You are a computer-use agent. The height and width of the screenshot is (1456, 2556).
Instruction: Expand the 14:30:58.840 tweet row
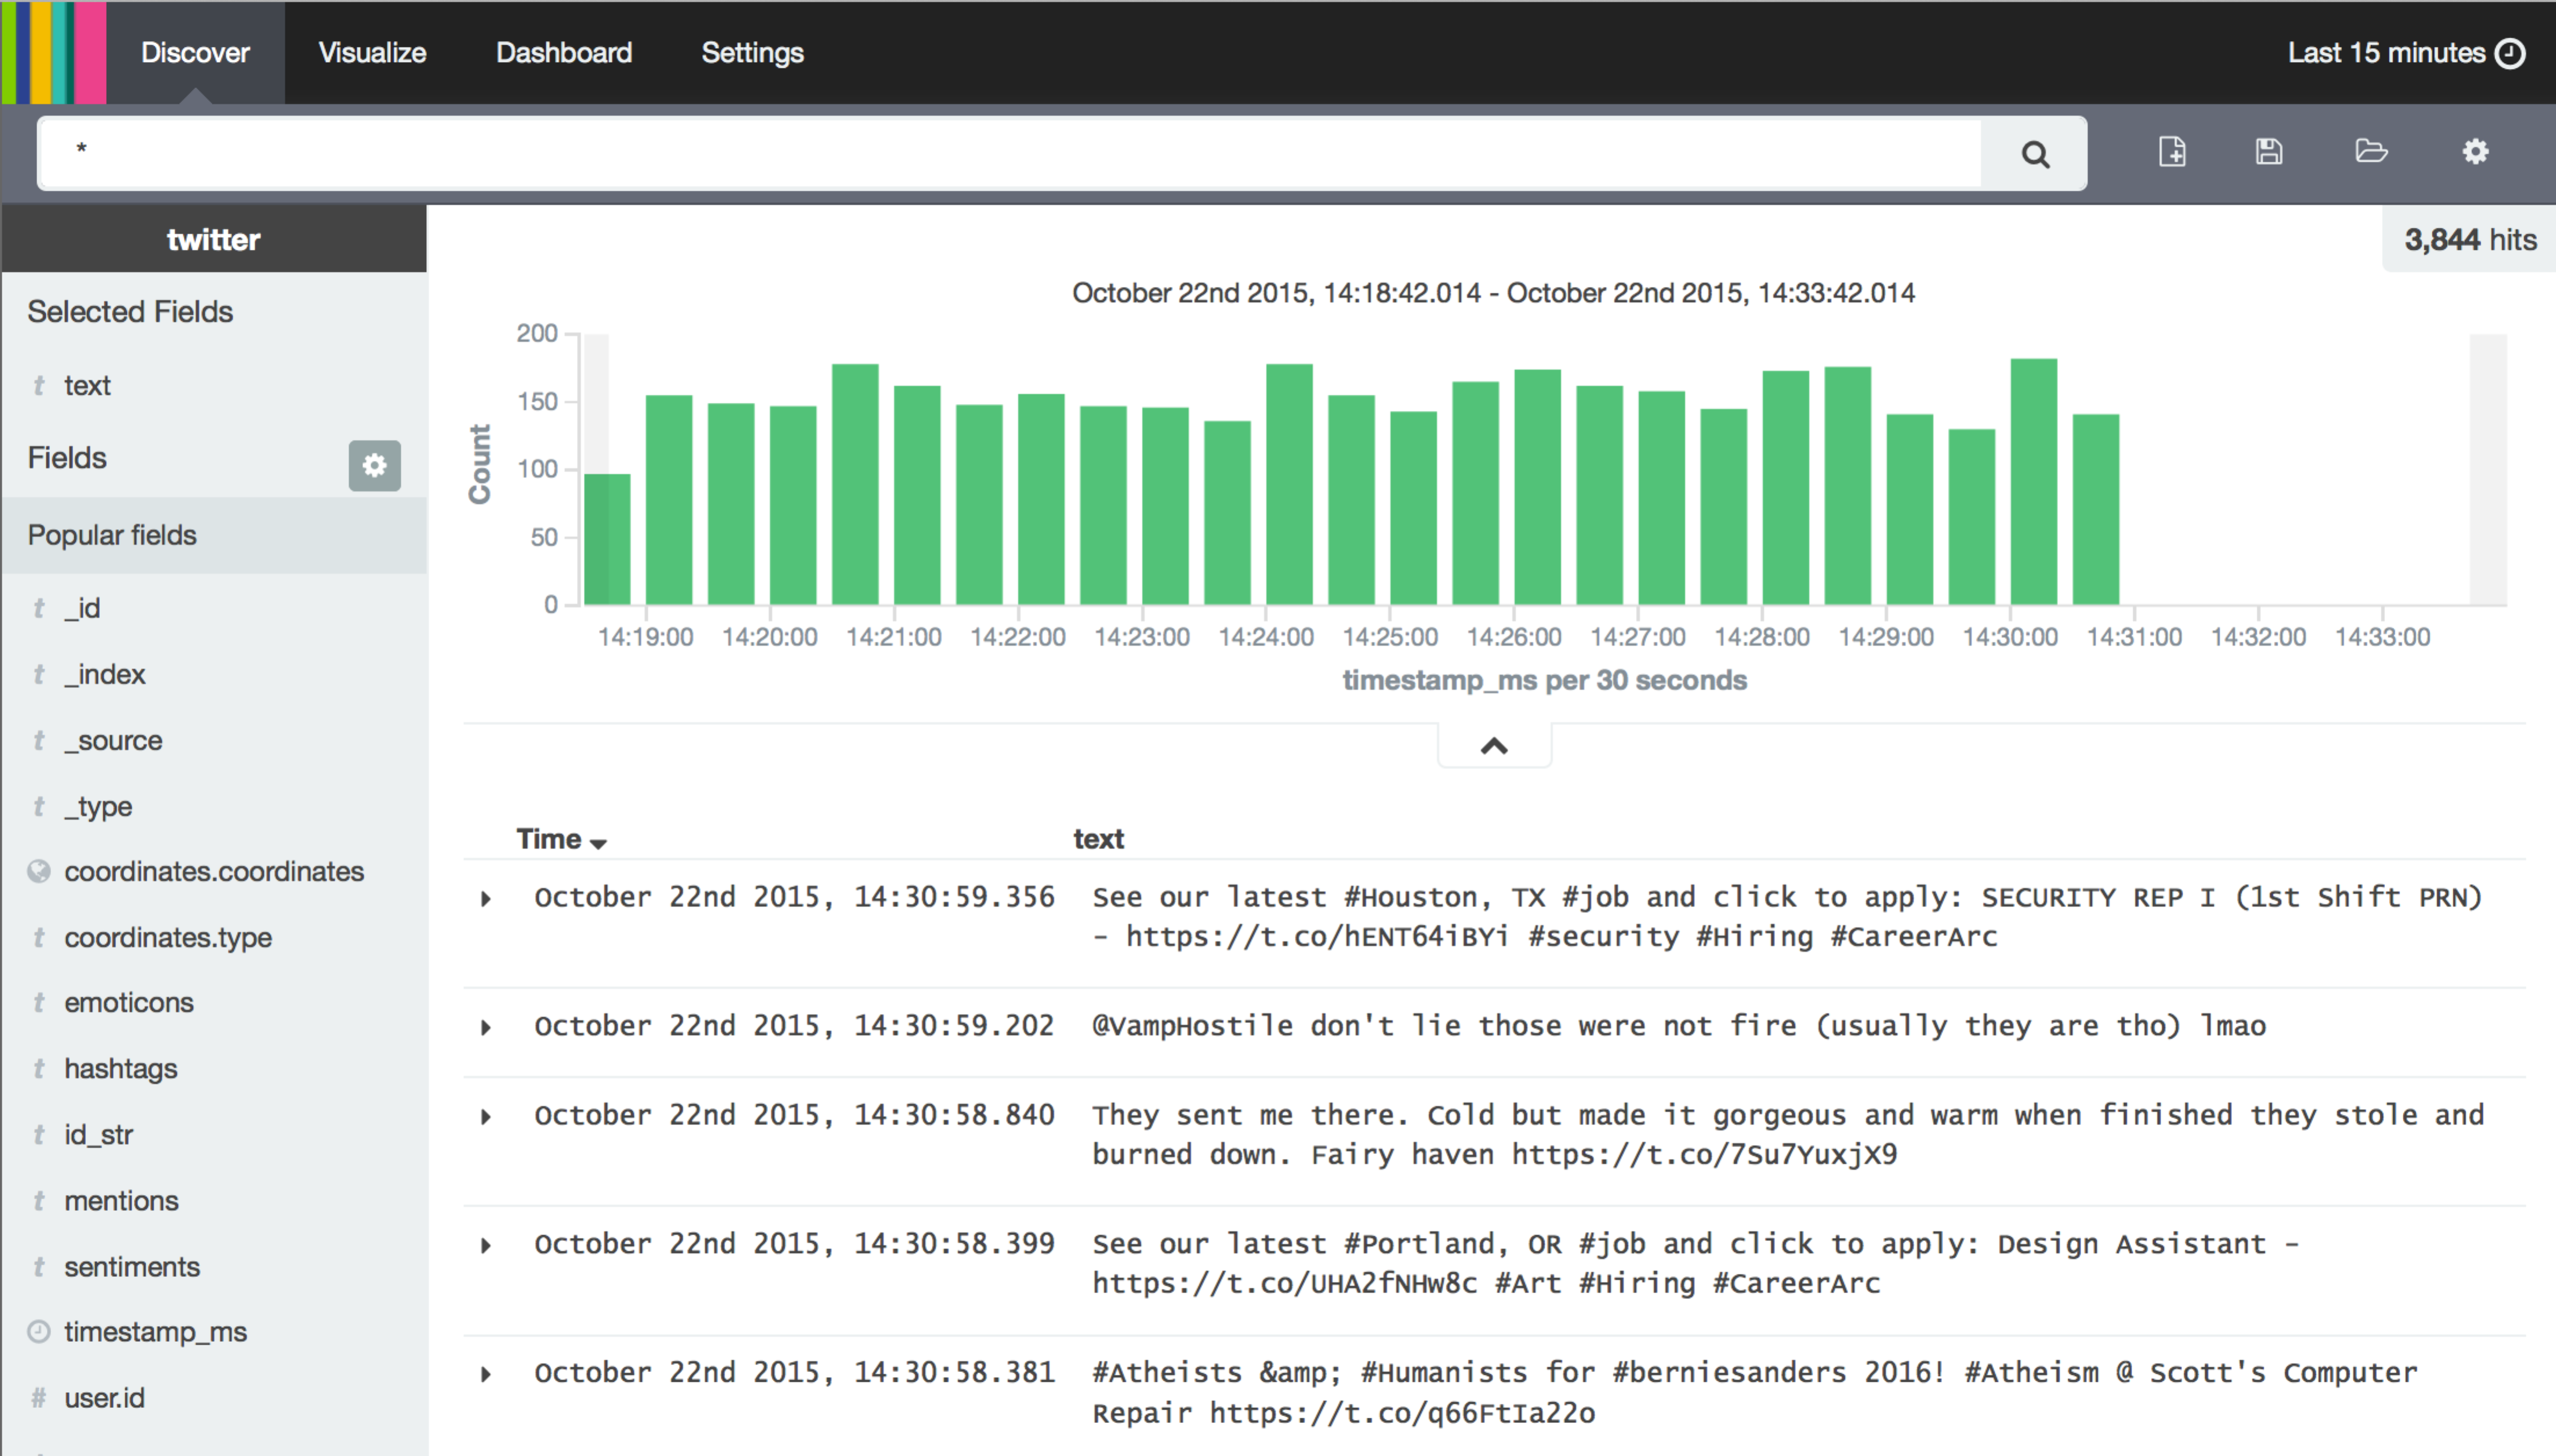pos(486,1117)
